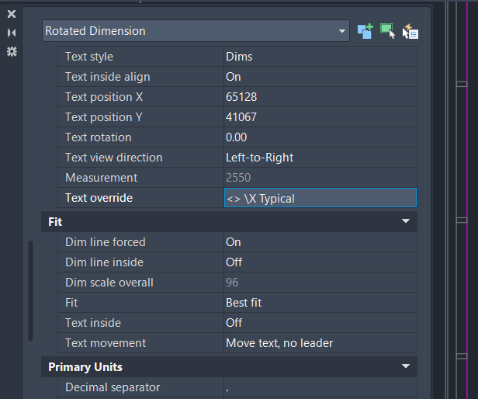This screenshot has height=399, width=478.
Task: Collapse the Fit section
Action: [405, 221]
